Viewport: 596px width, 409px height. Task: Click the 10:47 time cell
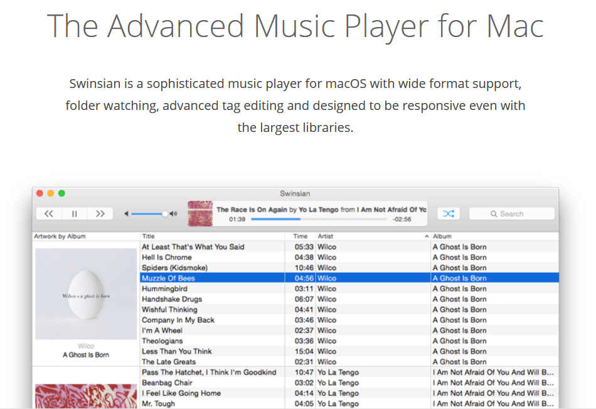coord(304,372)
